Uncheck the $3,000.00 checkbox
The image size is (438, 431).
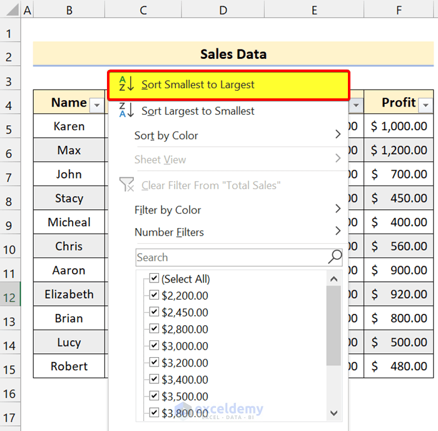pos(155,346)
